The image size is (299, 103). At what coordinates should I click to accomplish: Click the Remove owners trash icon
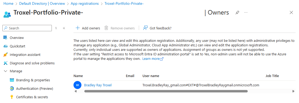coord(106,28)
